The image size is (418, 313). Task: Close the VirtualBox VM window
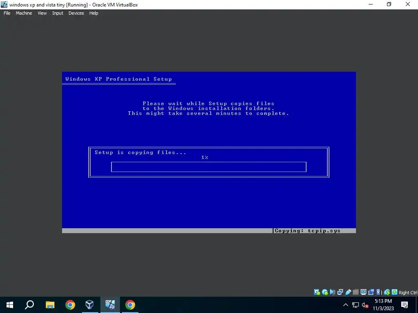(408, 4)
